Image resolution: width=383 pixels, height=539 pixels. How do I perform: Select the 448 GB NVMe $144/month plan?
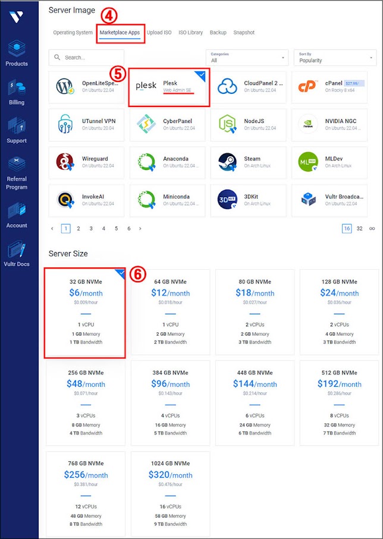pos(255,403)
